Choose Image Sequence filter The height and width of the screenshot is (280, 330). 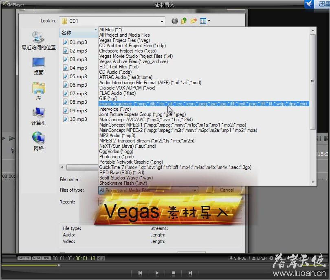click(x=204, y=104)
